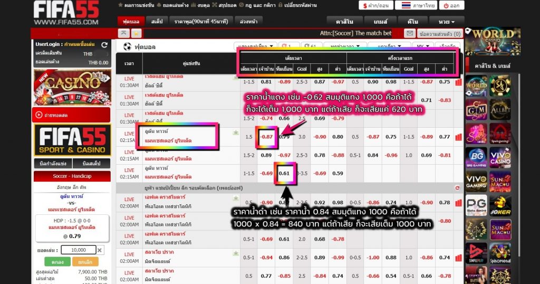Open the Spadegaming icon
This screenshot has width=540, height=284.
[500, 134]
